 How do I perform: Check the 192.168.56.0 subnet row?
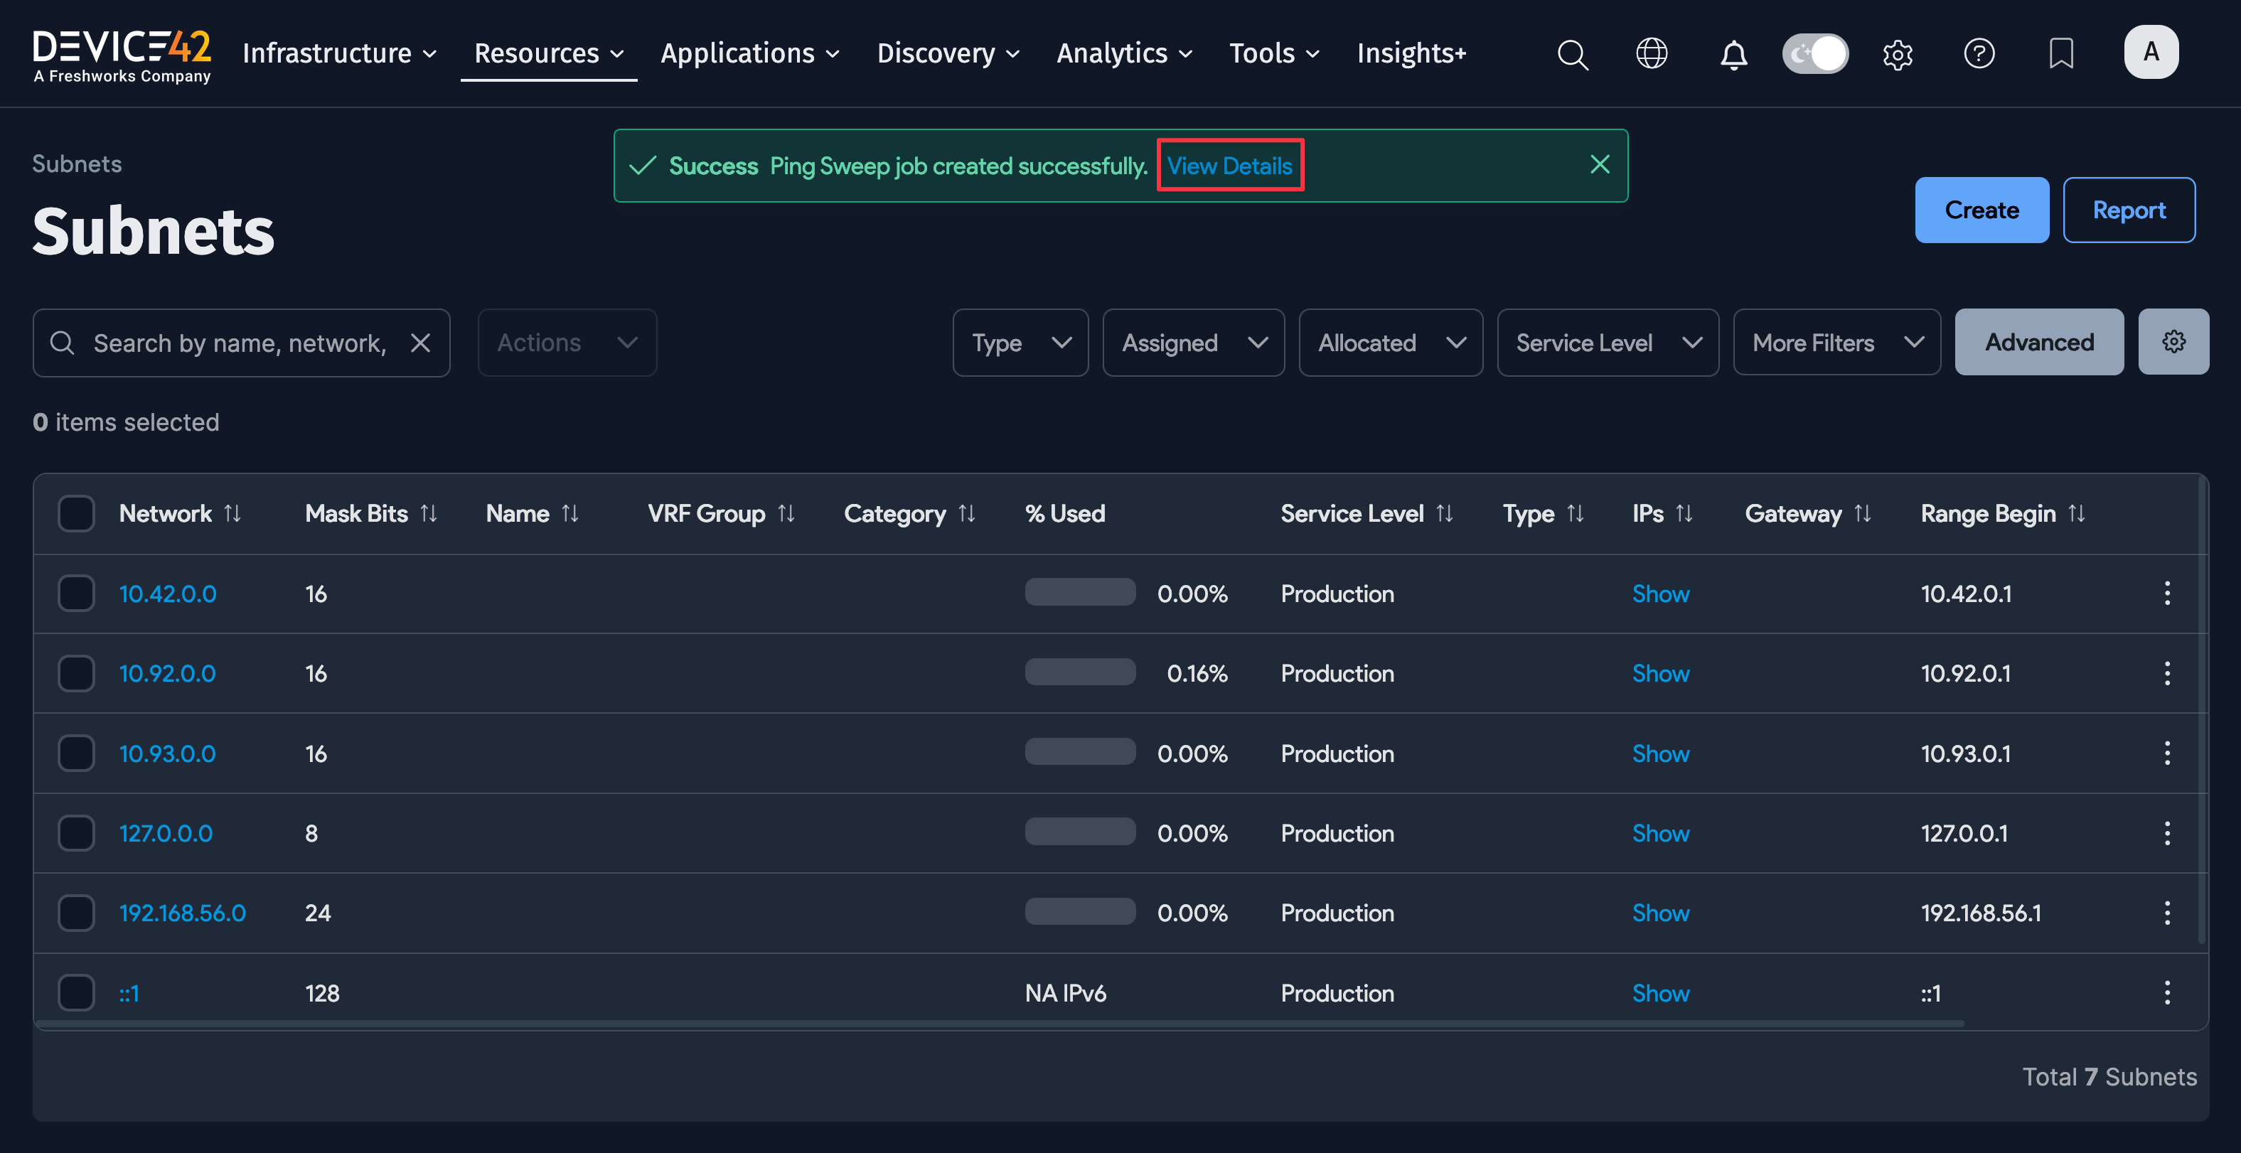tap(77, 913)
